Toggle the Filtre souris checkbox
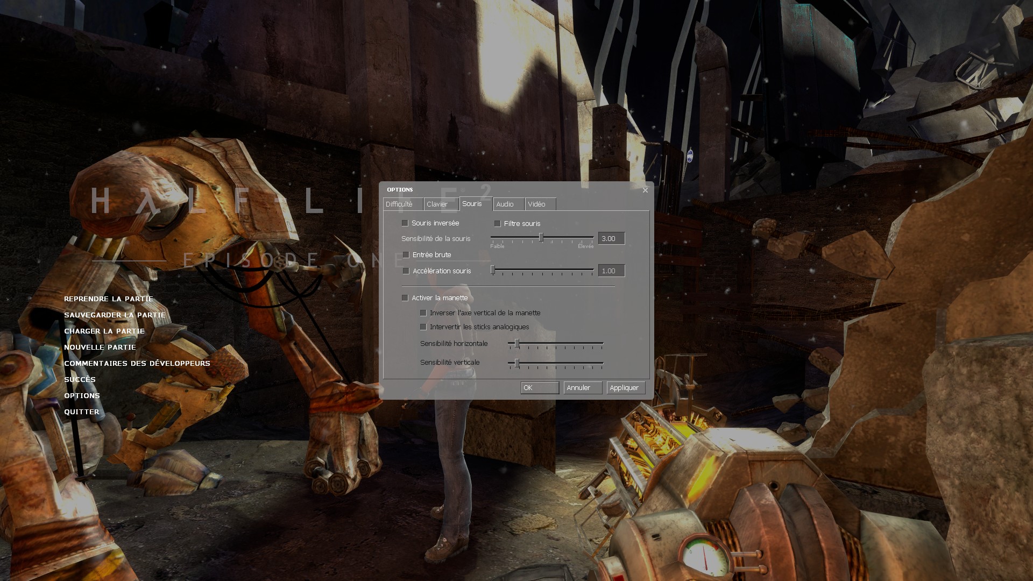The width and height of the screenshot is (1033, 581). tap(498, 224)
